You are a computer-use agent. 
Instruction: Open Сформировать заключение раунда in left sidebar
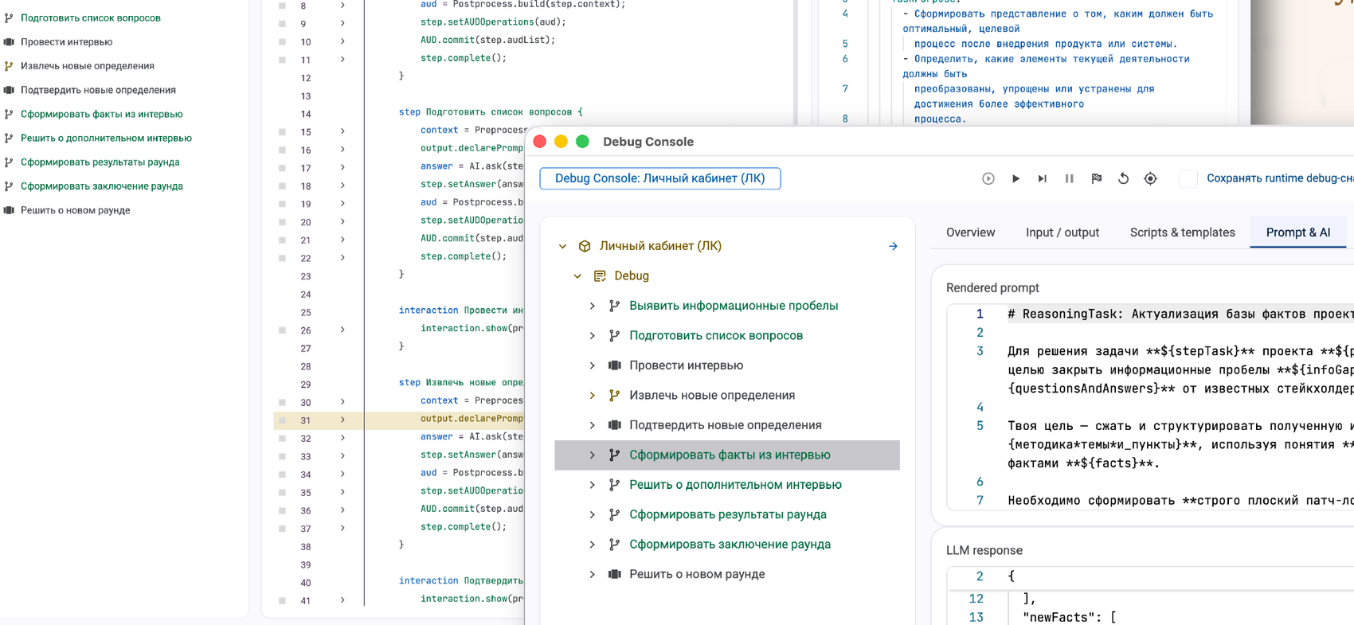[x=101, y=186]
